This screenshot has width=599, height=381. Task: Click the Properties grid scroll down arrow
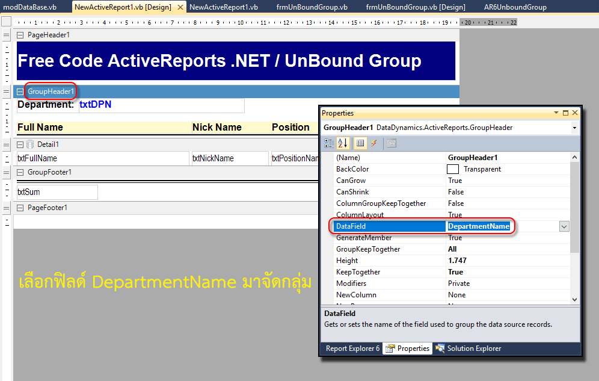tap(574, 300)
